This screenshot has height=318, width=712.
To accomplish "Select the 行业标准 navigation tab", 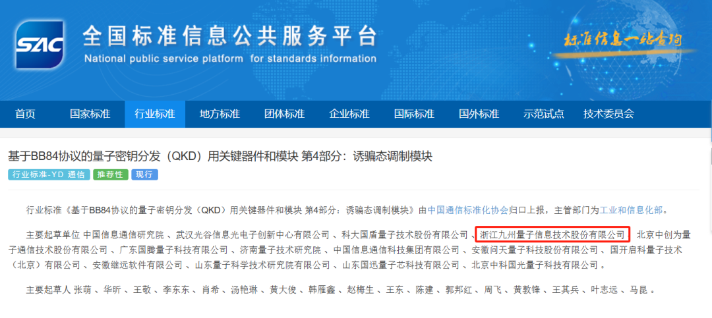I will coord(155,114).
